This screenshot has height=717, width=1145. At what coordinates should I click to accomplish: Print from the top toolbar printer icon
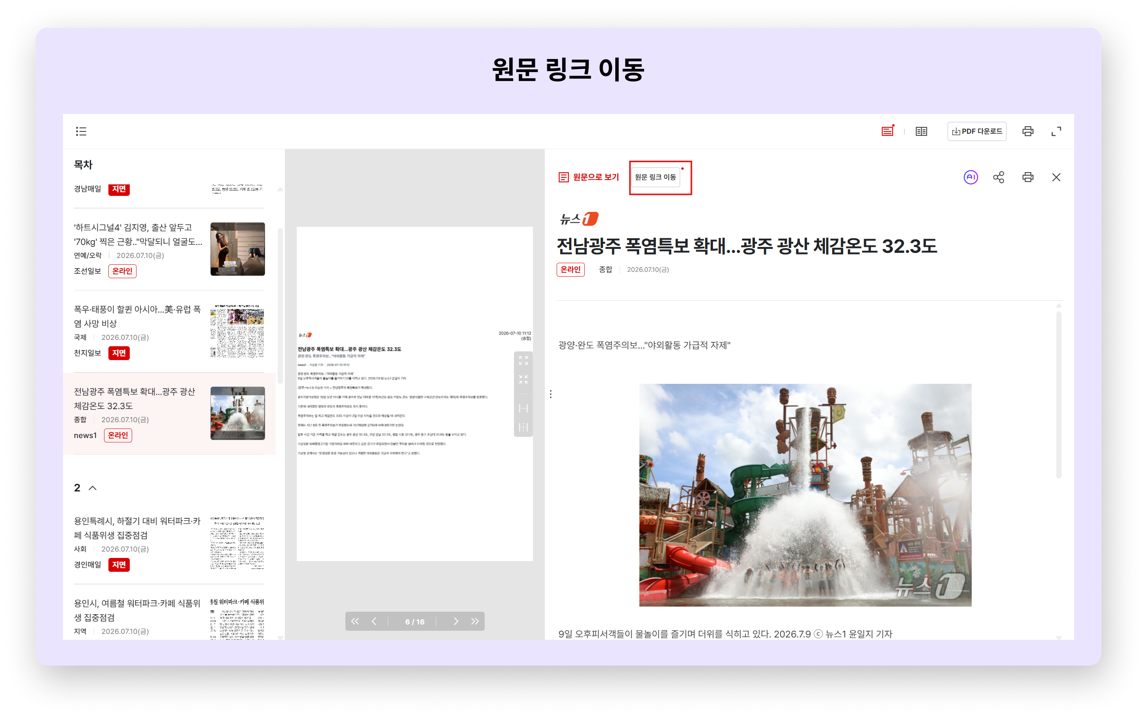1027,131
